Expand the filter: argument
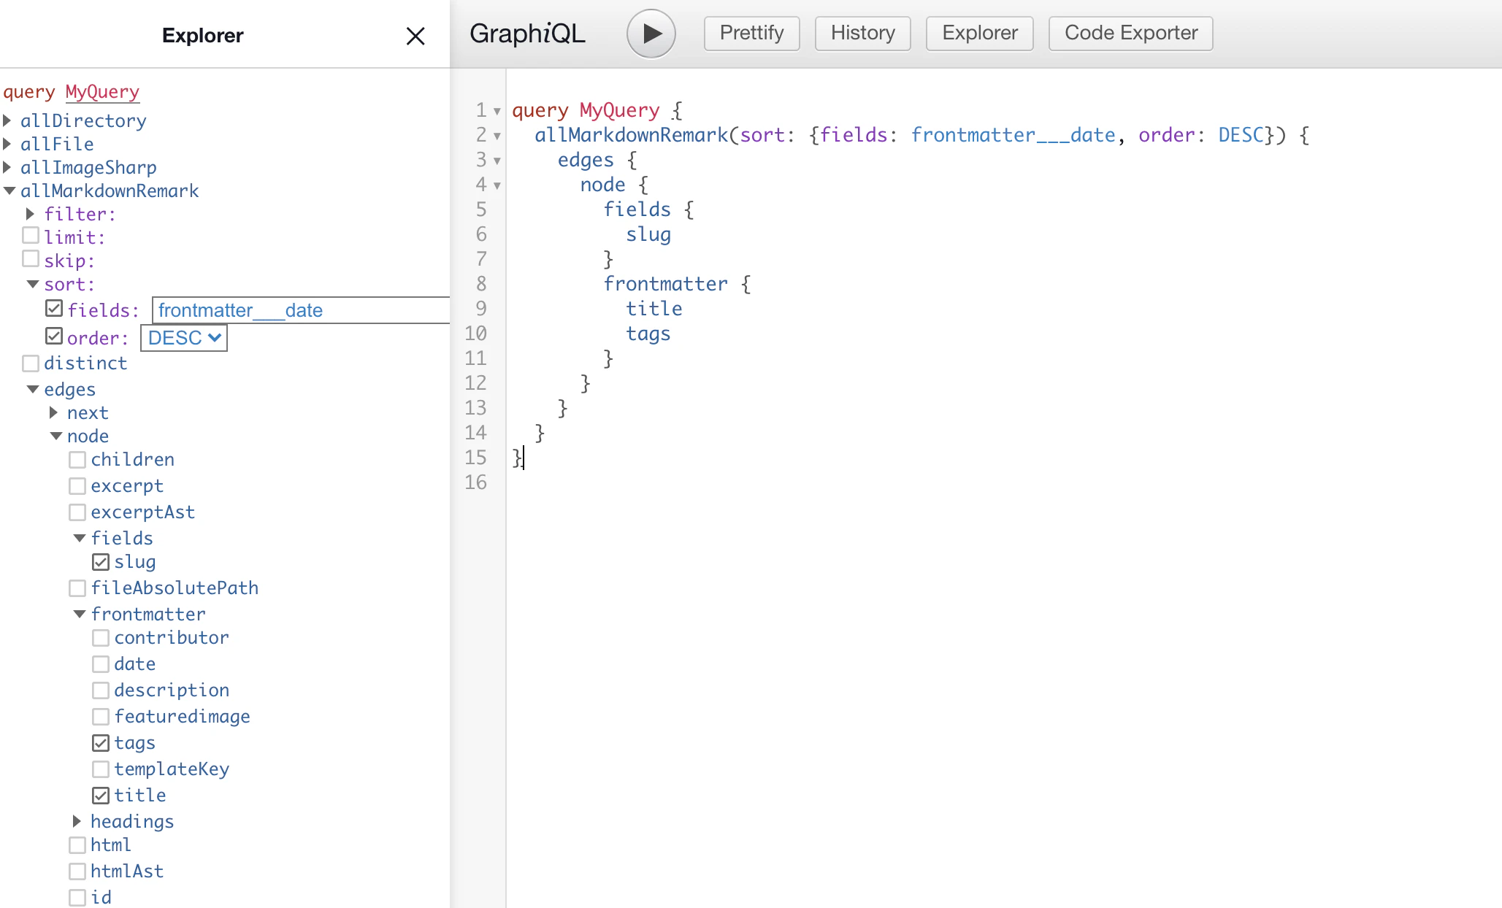This screenshot has width=1502, height=908. pyautogui.click(x=31, y=214)
